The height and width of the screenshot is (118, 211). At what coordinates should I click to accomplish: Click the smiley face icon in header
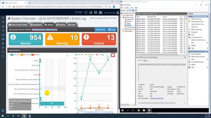(x=86, y=12)
